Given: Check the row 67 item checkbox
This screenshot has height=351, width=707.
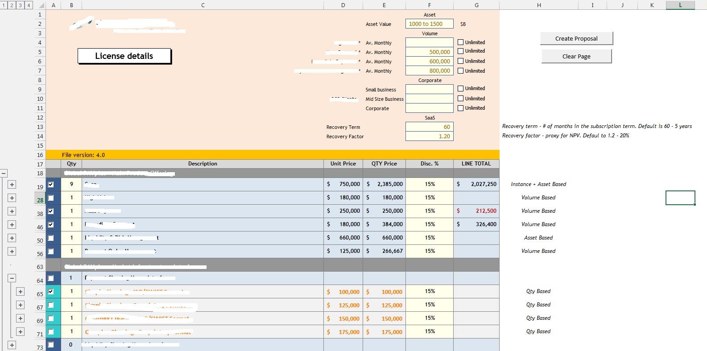Looking at the screenshot, I should tap(51, 305).
